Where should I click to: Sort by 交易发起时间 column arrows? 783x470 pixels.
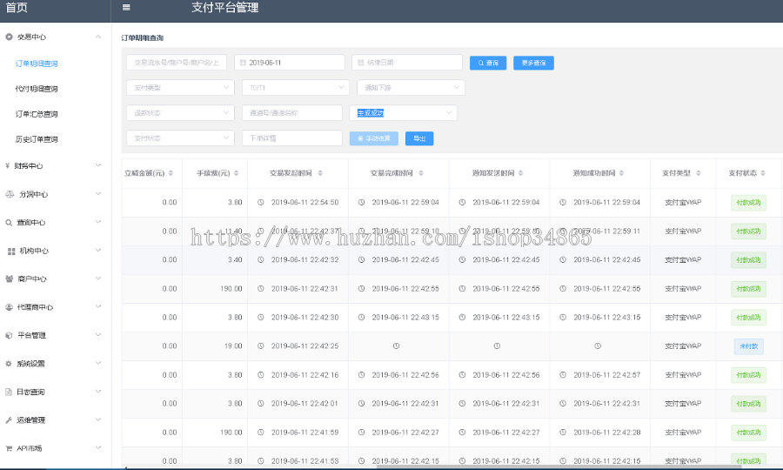tap(320, 173)
